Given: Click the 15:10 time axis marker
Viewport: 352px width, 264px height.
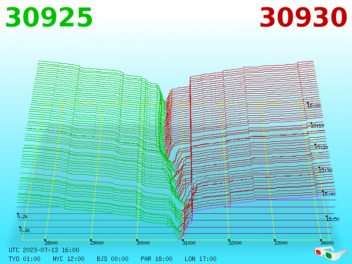Looking at the screenshot, I should click(317, 126).
